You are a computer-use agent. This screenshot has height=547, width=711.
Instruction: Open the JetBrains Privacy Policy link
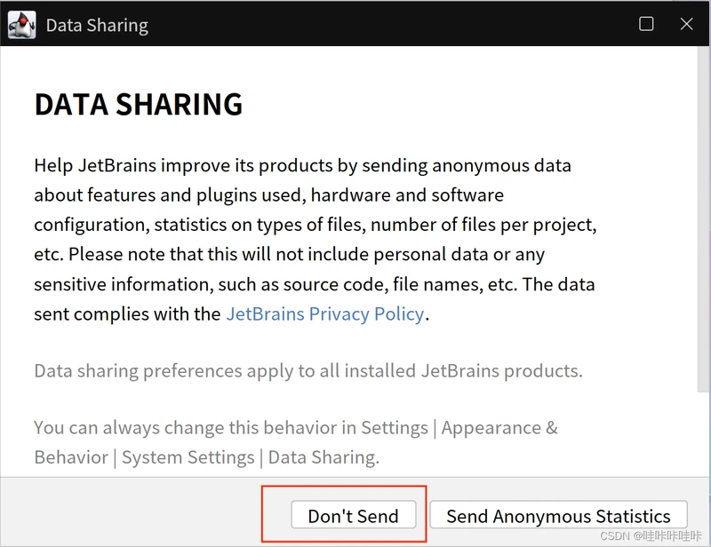[324, 313]
